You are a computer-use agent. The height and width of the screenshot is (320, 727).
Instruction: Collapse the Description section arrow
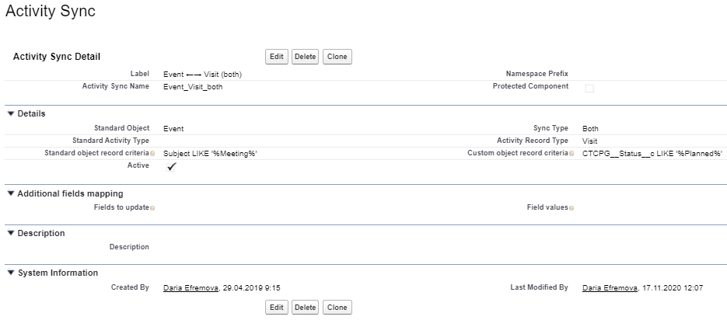point(11,233)
